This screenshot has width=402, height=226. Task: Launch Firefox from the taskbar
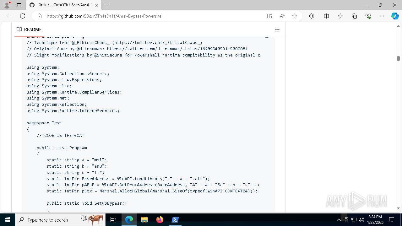(x=160, y=220)
